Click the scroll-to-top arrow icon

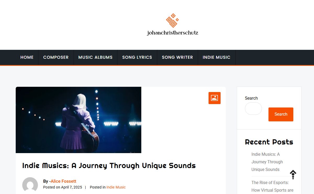293,175
